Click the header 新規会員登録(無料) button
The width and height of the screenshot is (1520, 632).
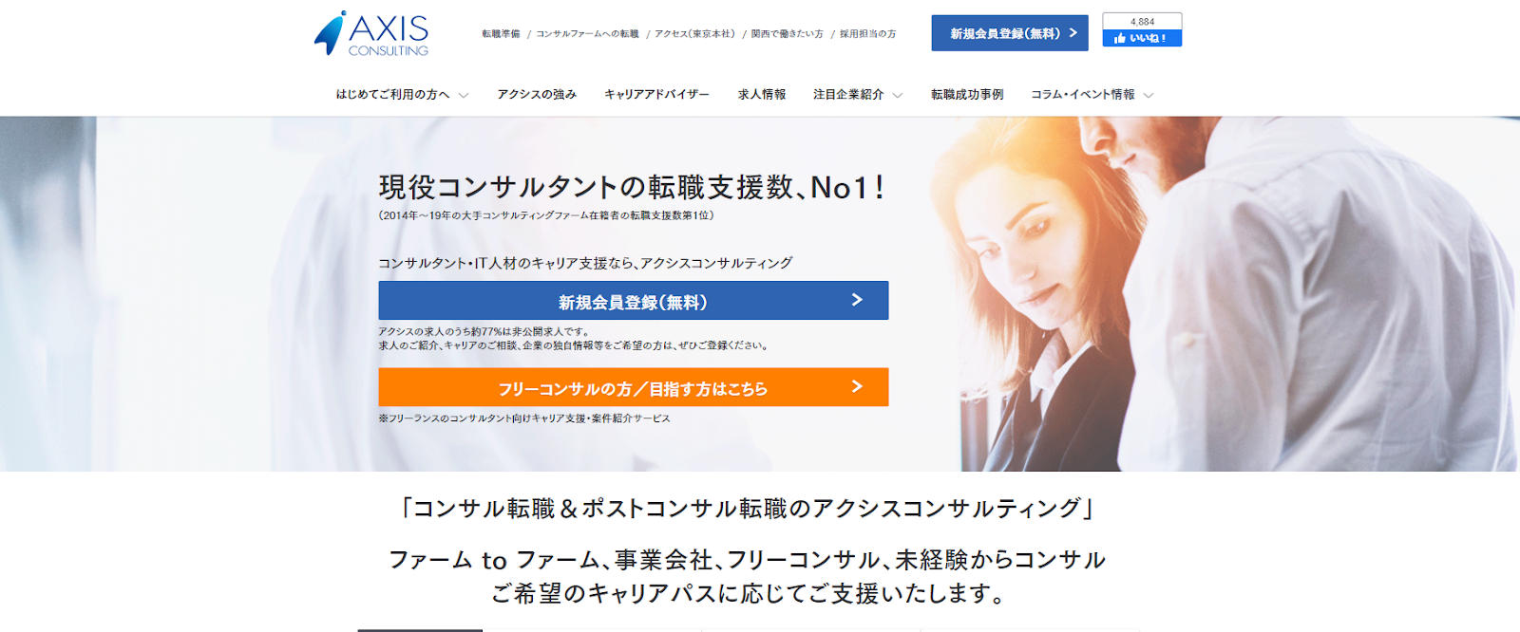tap(1010, 33)
